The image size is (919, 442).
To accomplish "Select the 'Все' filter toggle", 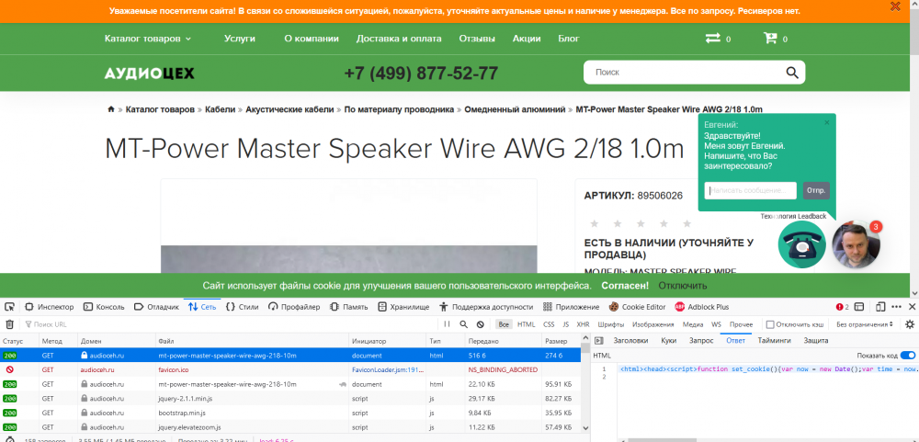I will click(x=504, y=324).
